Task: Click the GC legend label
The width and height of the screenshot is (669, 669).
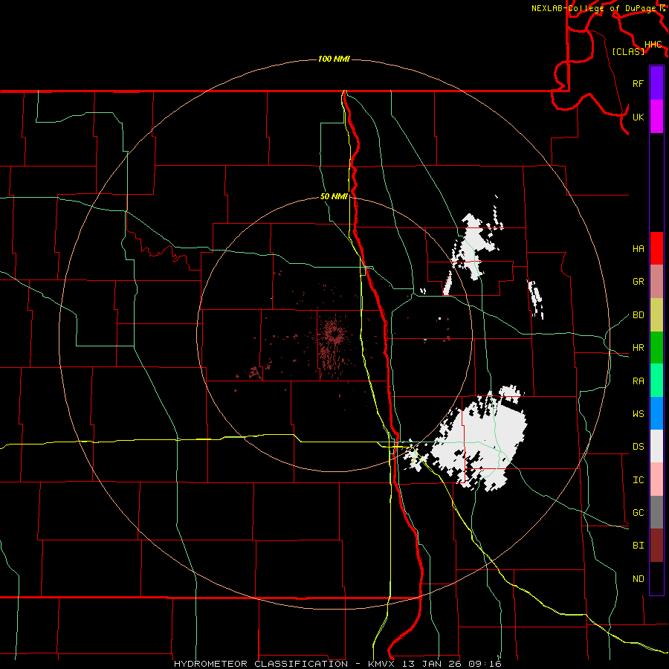Action: coord(638,513)
